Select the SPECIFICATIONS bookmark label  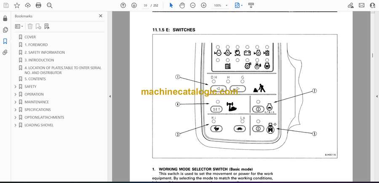click(38, 110)
